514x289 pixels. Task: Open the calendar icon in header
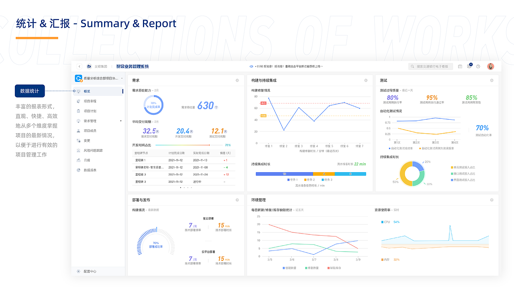point(460,67)
